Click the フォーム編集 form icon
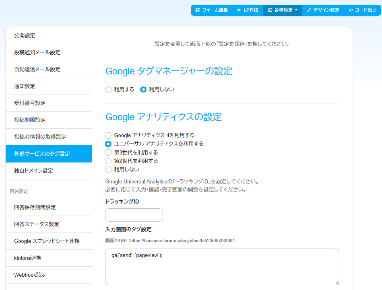This screenshot has height=290, width=382. pos(198,10)
